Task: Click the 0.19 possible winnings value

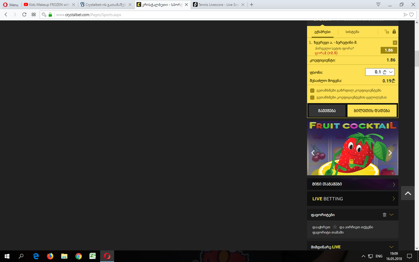Action: click(389, 81)
